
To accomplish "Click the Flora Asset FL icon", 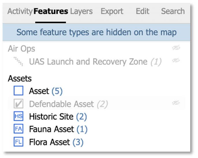I will tap(18, 142).
